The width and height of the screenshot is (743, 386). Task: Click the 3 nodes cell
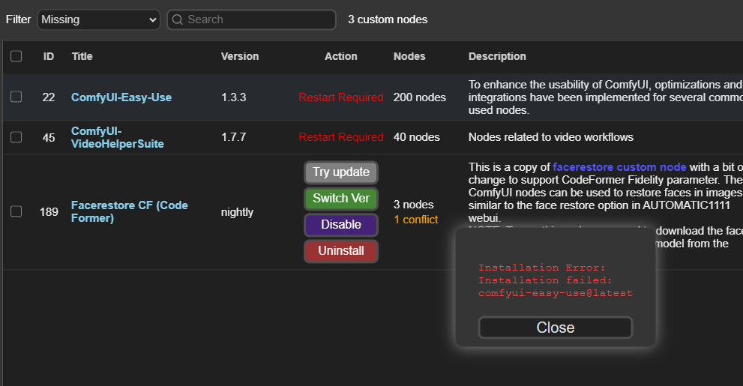pos(413,205)
